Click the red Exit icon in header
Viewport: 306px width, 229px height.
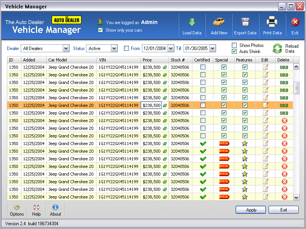click(295, 22)
